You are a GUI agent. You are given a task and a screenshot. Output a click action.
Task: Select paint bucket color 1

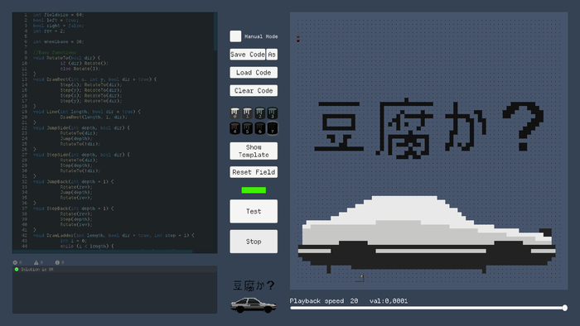248,113
